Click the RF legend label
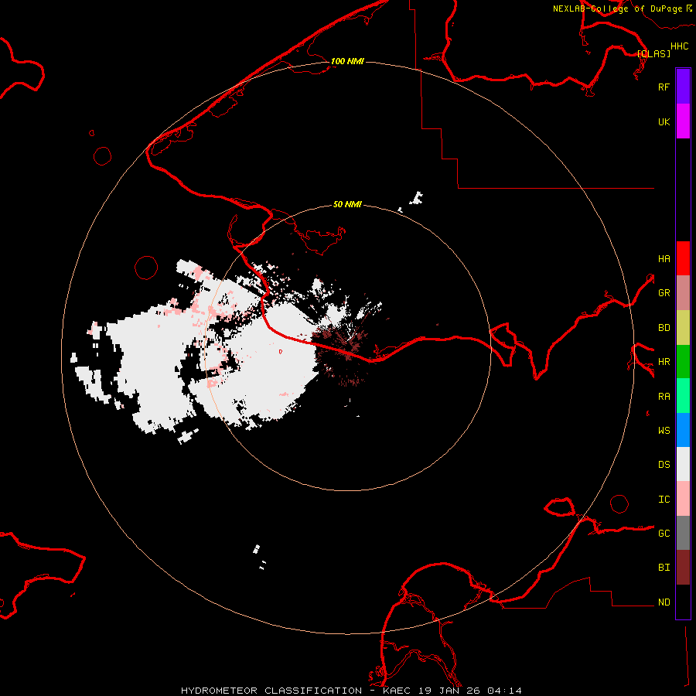The width and height of the screenshot is (696, 696). (664, 87)
